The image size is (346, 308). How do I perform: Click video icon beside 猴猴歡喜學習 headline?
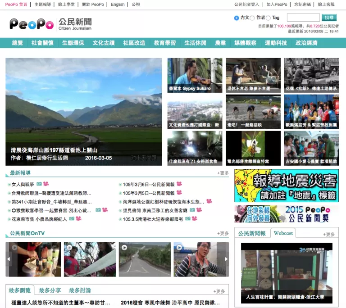(105, 210)
